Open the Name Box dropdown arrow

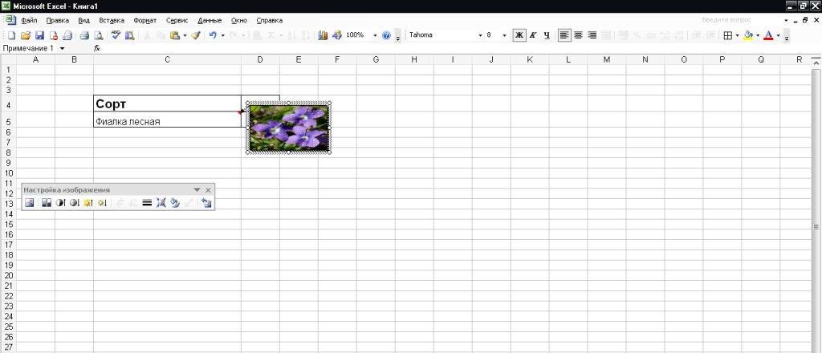pyautogui.click(x=63, y=48)
